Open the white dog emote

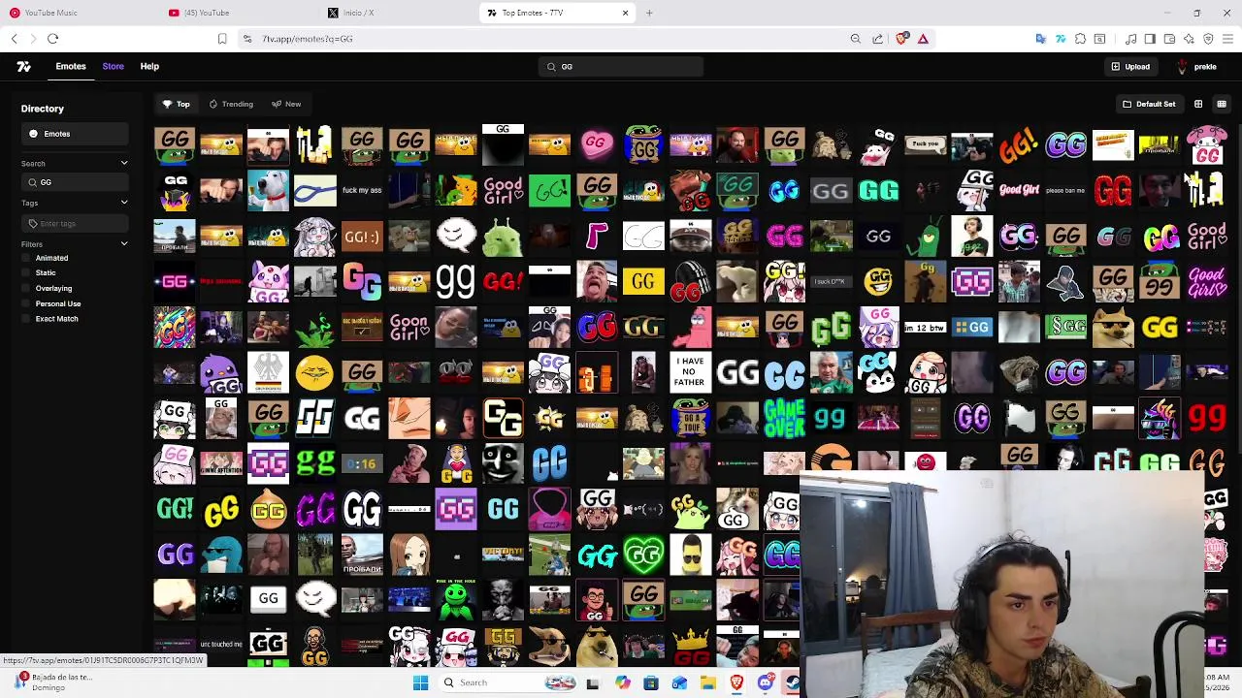click(268, 191)
